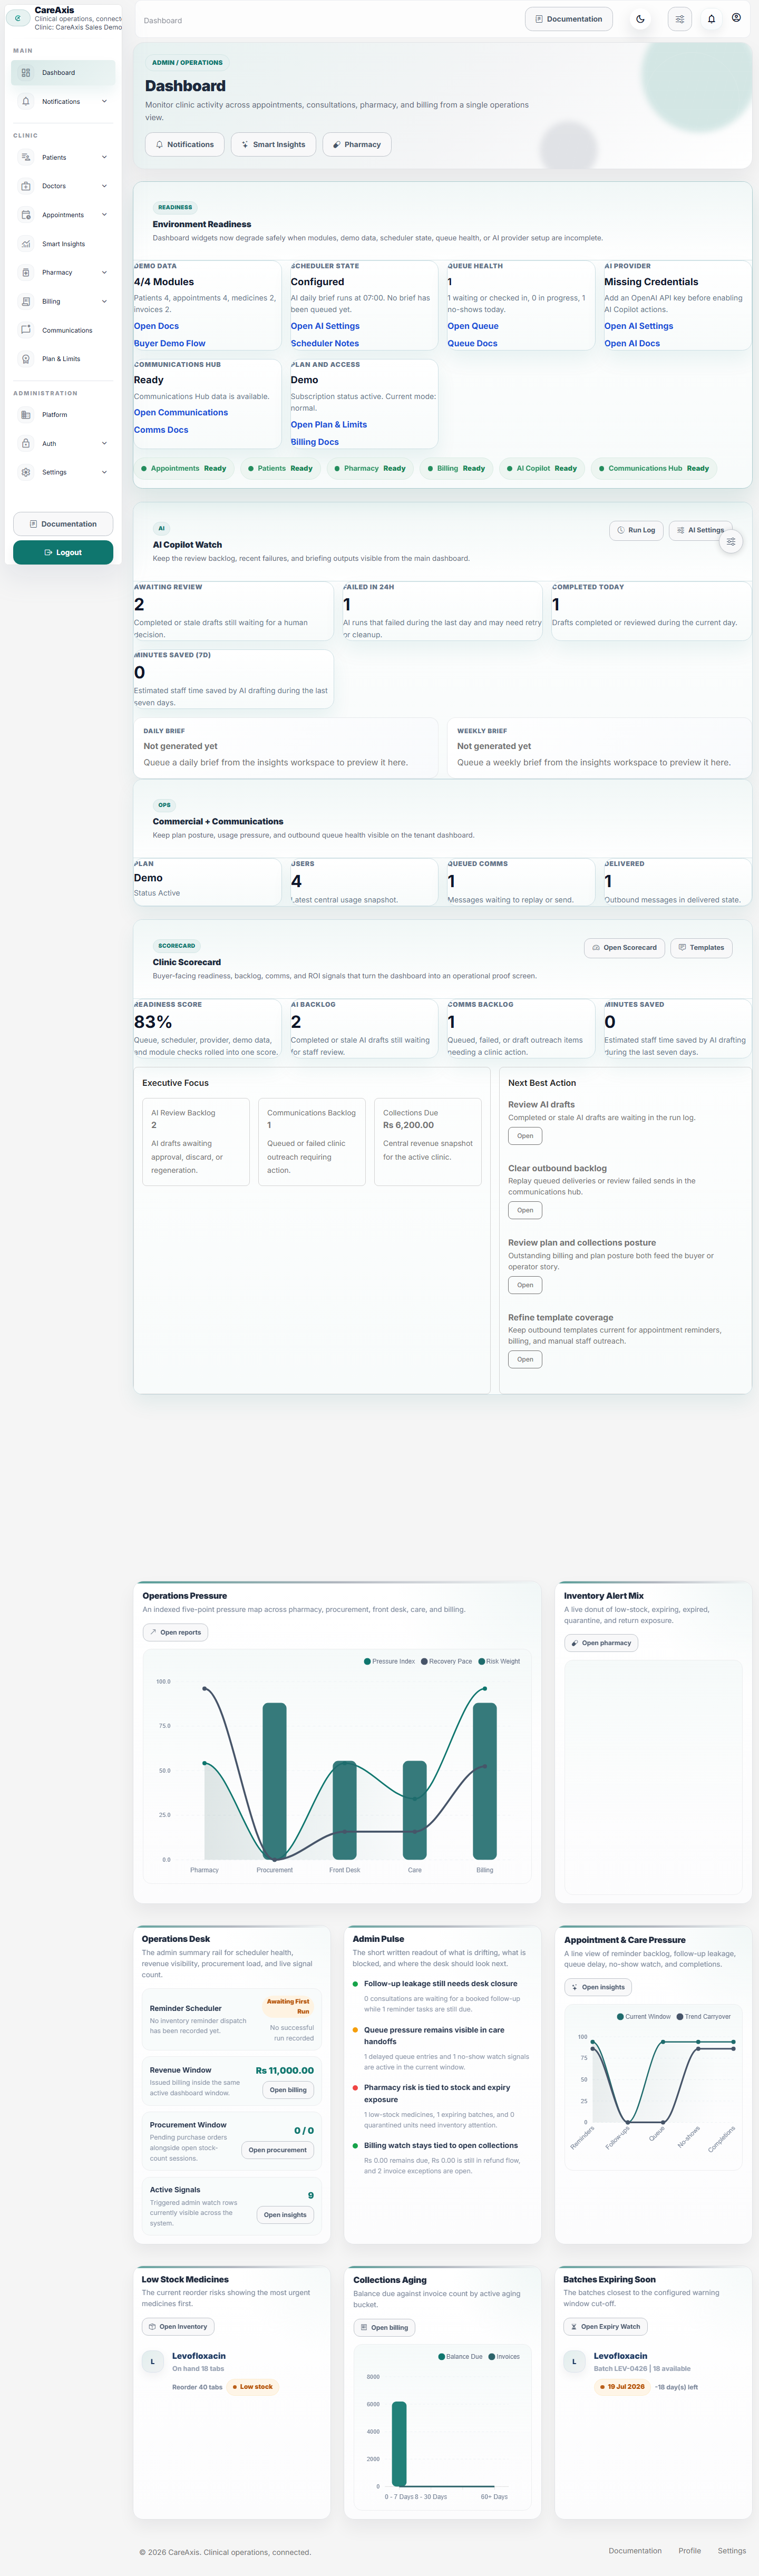Click the Patients sidebar icon
Viewport: 759px width, 2576px height.
tap(26, 157)
